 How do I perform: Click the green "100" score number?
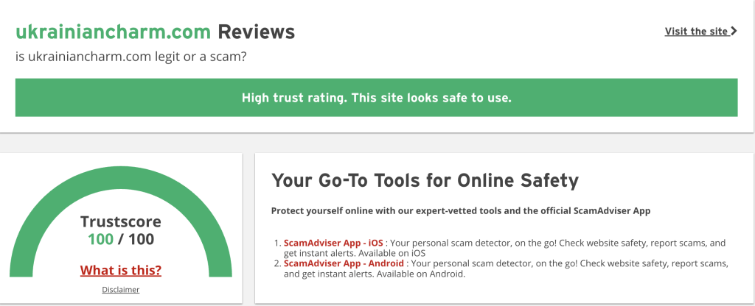pyautogui.click(x=100, y=239)
